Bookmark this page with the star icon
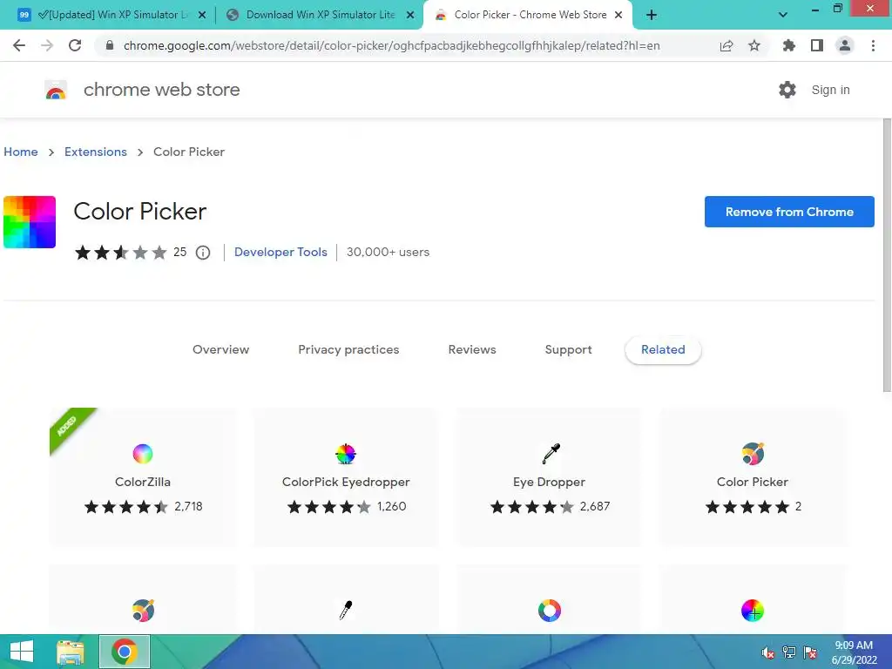 tap(754, 45)
